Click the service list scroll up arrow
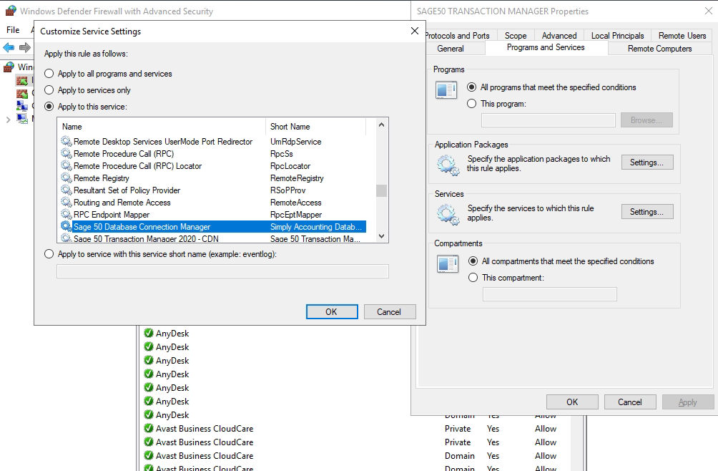 381,125
